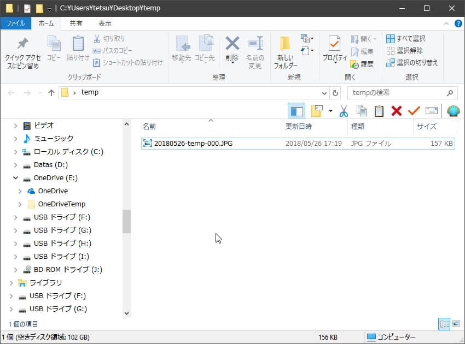Screen dimensions: 465x344
Task: Click the Properties icon in the ribbon
Action: coord(334,50)
